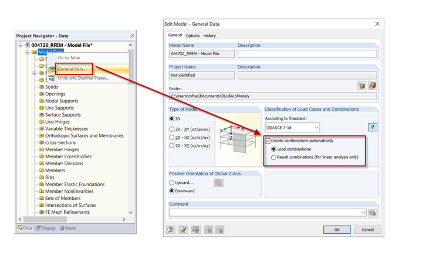Click the edit comment pencil icon

point(183,229)
